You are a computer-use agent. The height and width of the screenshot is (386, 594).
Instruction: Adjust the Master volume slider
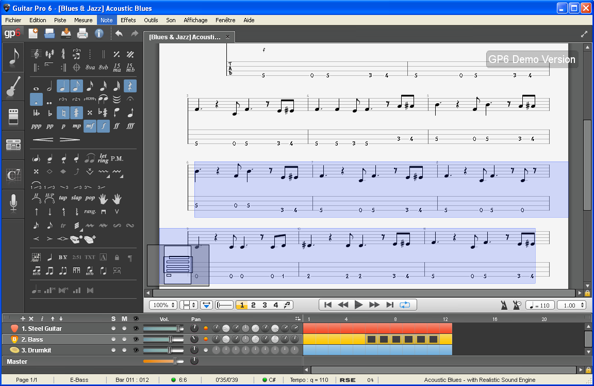(x=175, y=361)
